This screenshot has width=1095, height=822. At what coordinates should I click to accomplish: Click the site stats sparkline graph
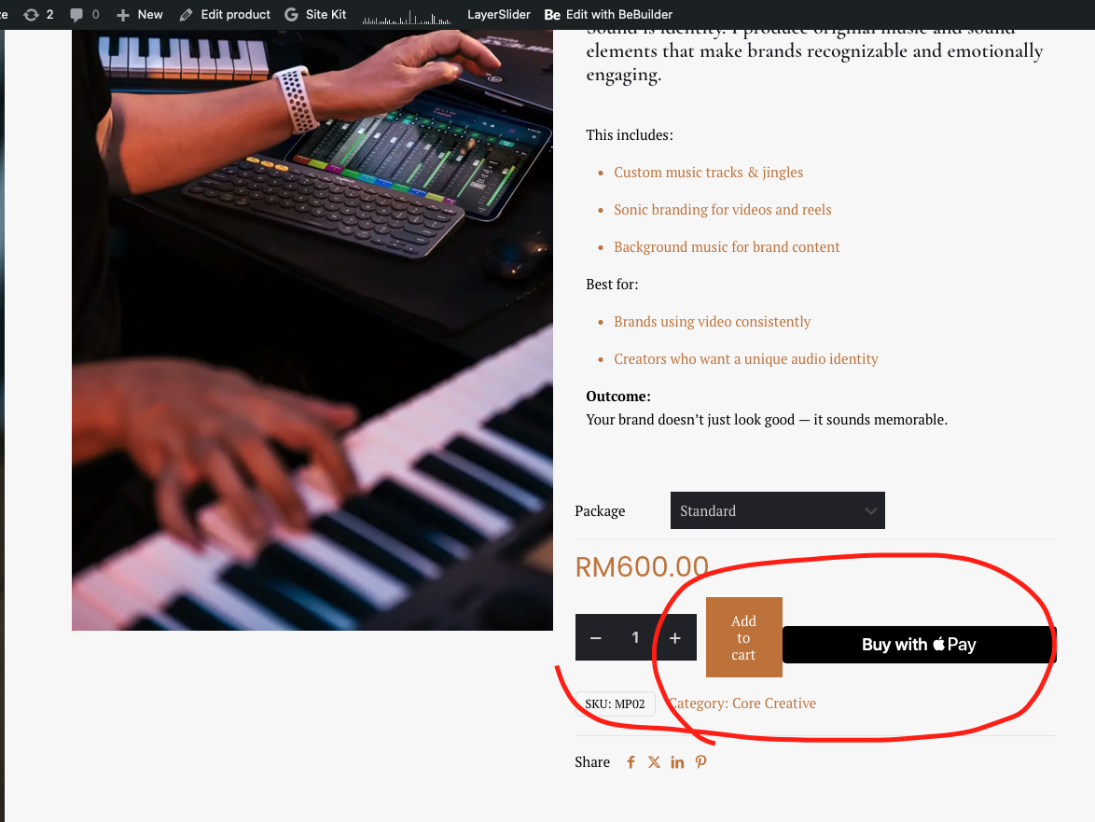408,17
